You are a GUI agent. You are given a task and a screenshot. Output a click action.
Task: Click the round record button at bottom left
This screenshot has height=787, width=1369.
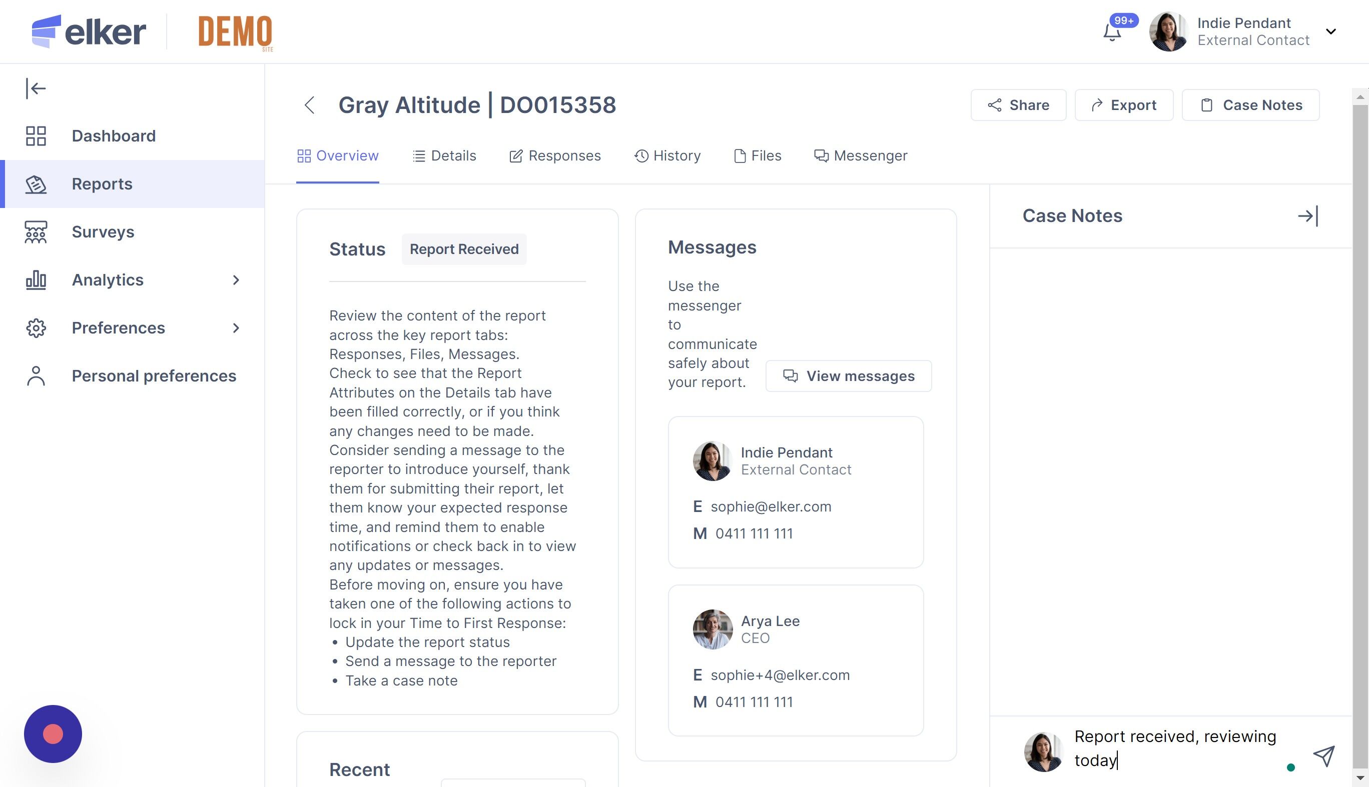(53, 733)
